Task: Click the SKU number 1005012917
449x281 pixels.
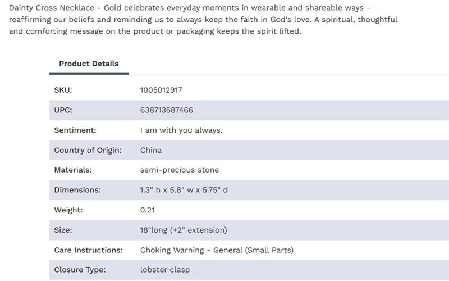Action: (161, 90)
